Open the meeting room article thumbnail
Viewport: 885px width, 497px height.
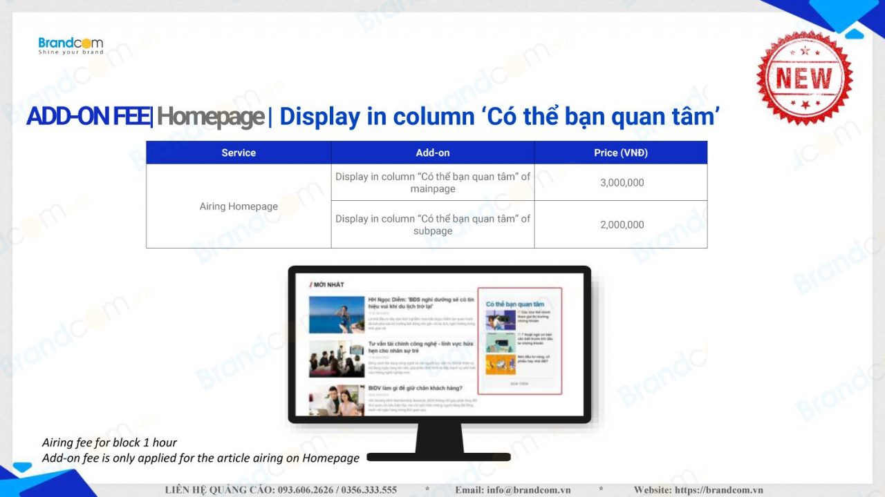tap(337, 358)
